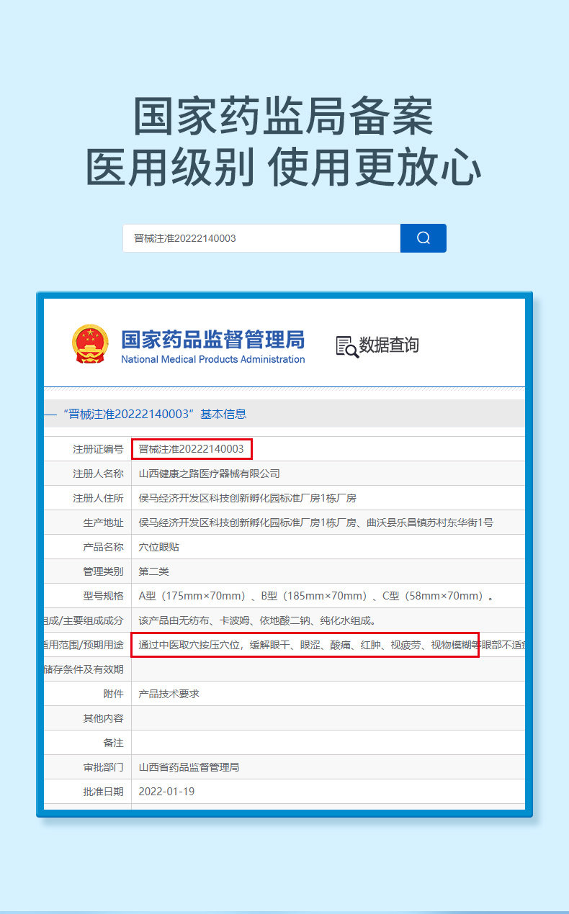This screenshot has width=569, height=914.
Task: Click the 备注 label
Action: [113, 743]
